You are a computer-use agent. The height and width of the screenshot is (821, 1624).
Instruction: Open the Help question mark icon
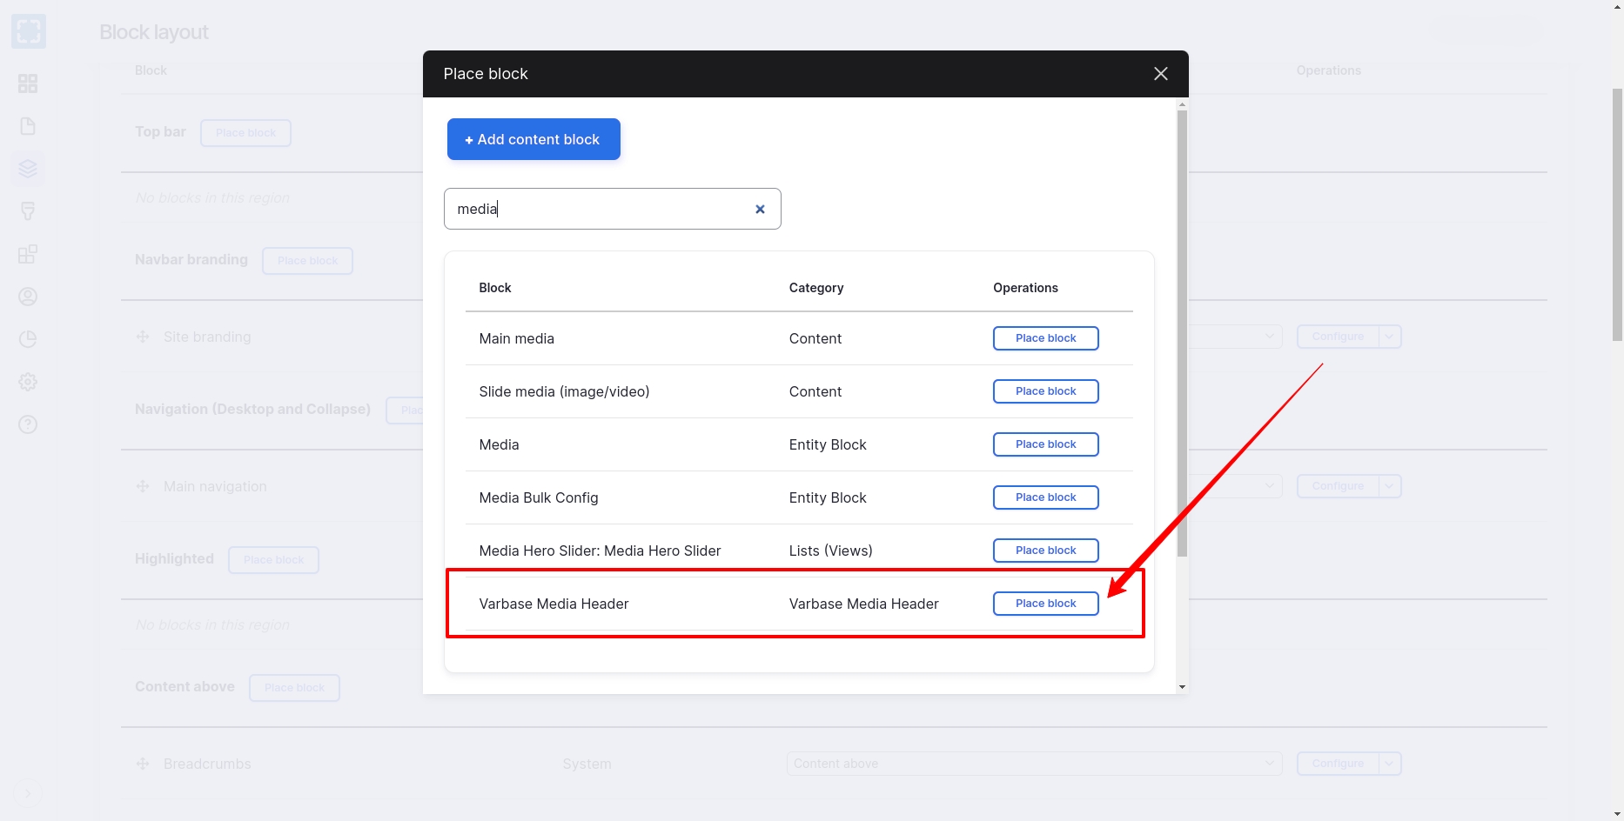pos(28,424)
